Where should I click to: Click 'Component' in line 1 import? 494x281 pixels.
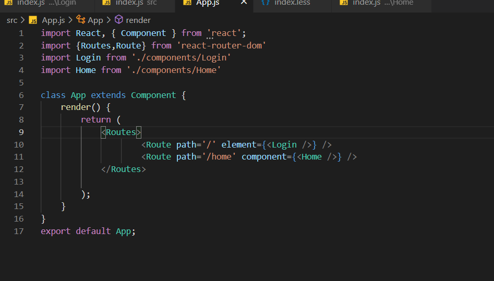[143, 33]
